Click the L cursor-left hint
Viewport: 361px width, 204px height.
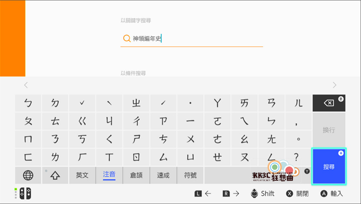(203, 194)
